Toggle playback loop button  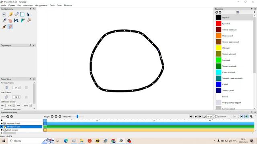[204, 116]
